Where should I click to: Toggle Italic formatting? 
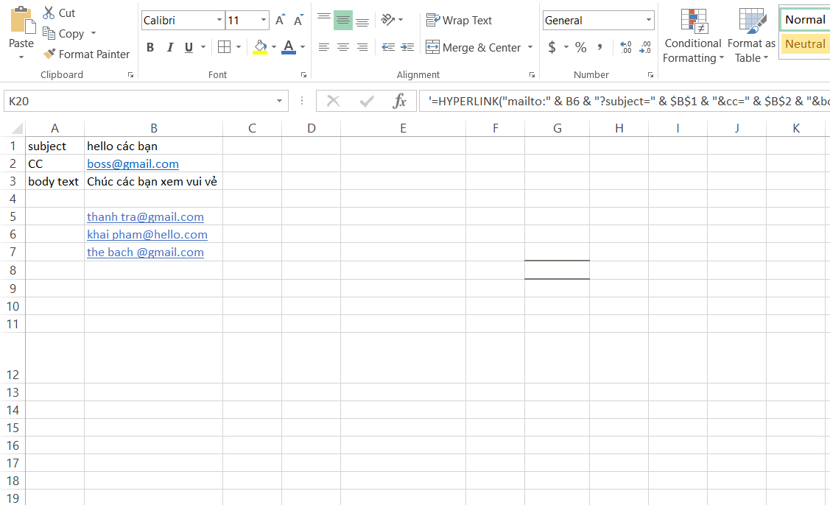[170, 47]
